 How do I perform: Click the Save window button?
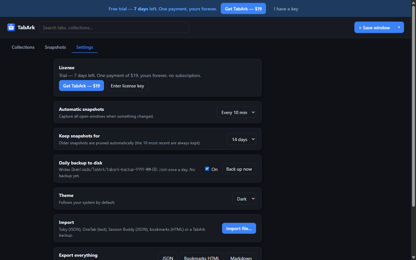[374, 27]
